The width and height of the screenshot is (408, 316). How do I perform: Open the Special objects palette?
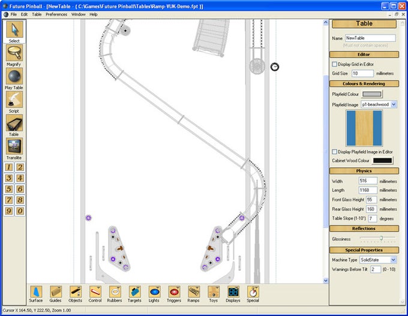click(253, 292)
